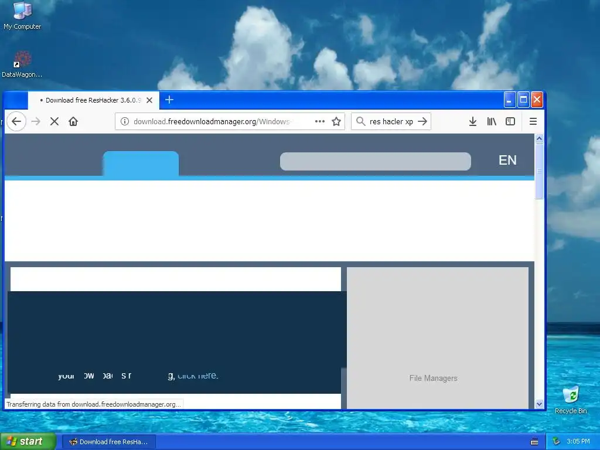Image resolution: width=600 pixels, height=450 pixels.
Task: Submit search with the go arrow
Action: 422,121
